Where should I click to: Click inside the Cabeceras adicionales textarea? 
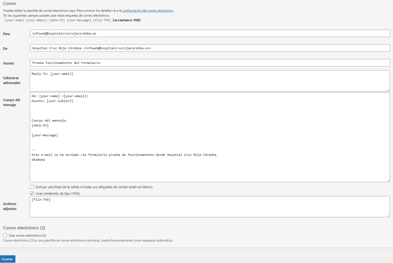point(210,81)
